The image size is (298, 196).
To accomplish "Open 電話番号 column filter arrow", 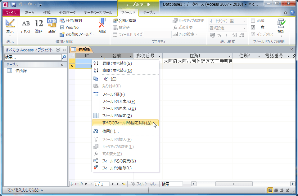I will point(288,56).
